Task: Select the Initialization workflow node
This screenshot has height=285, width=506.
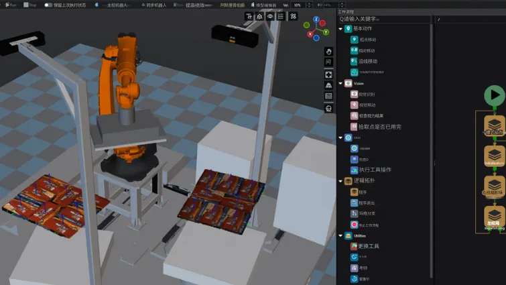Action: pyautogui.click(x=495, y=156)
